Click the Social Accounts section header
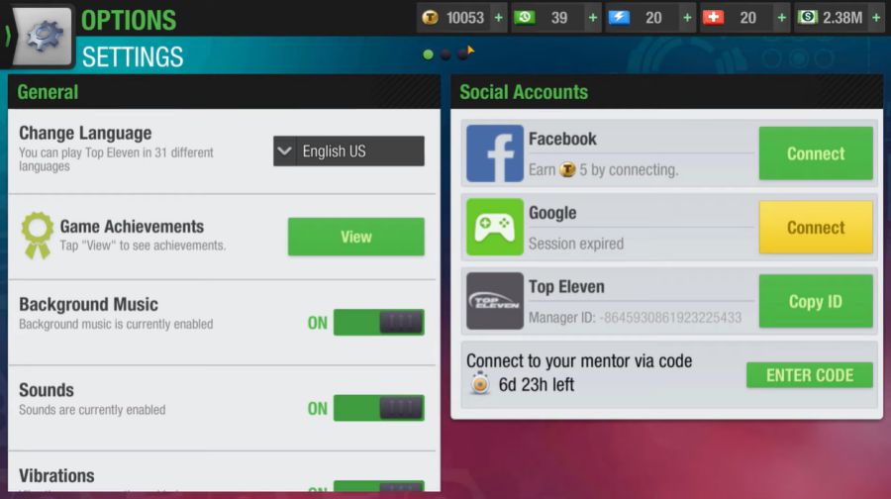The image size is (891, 499). (524, 92)
